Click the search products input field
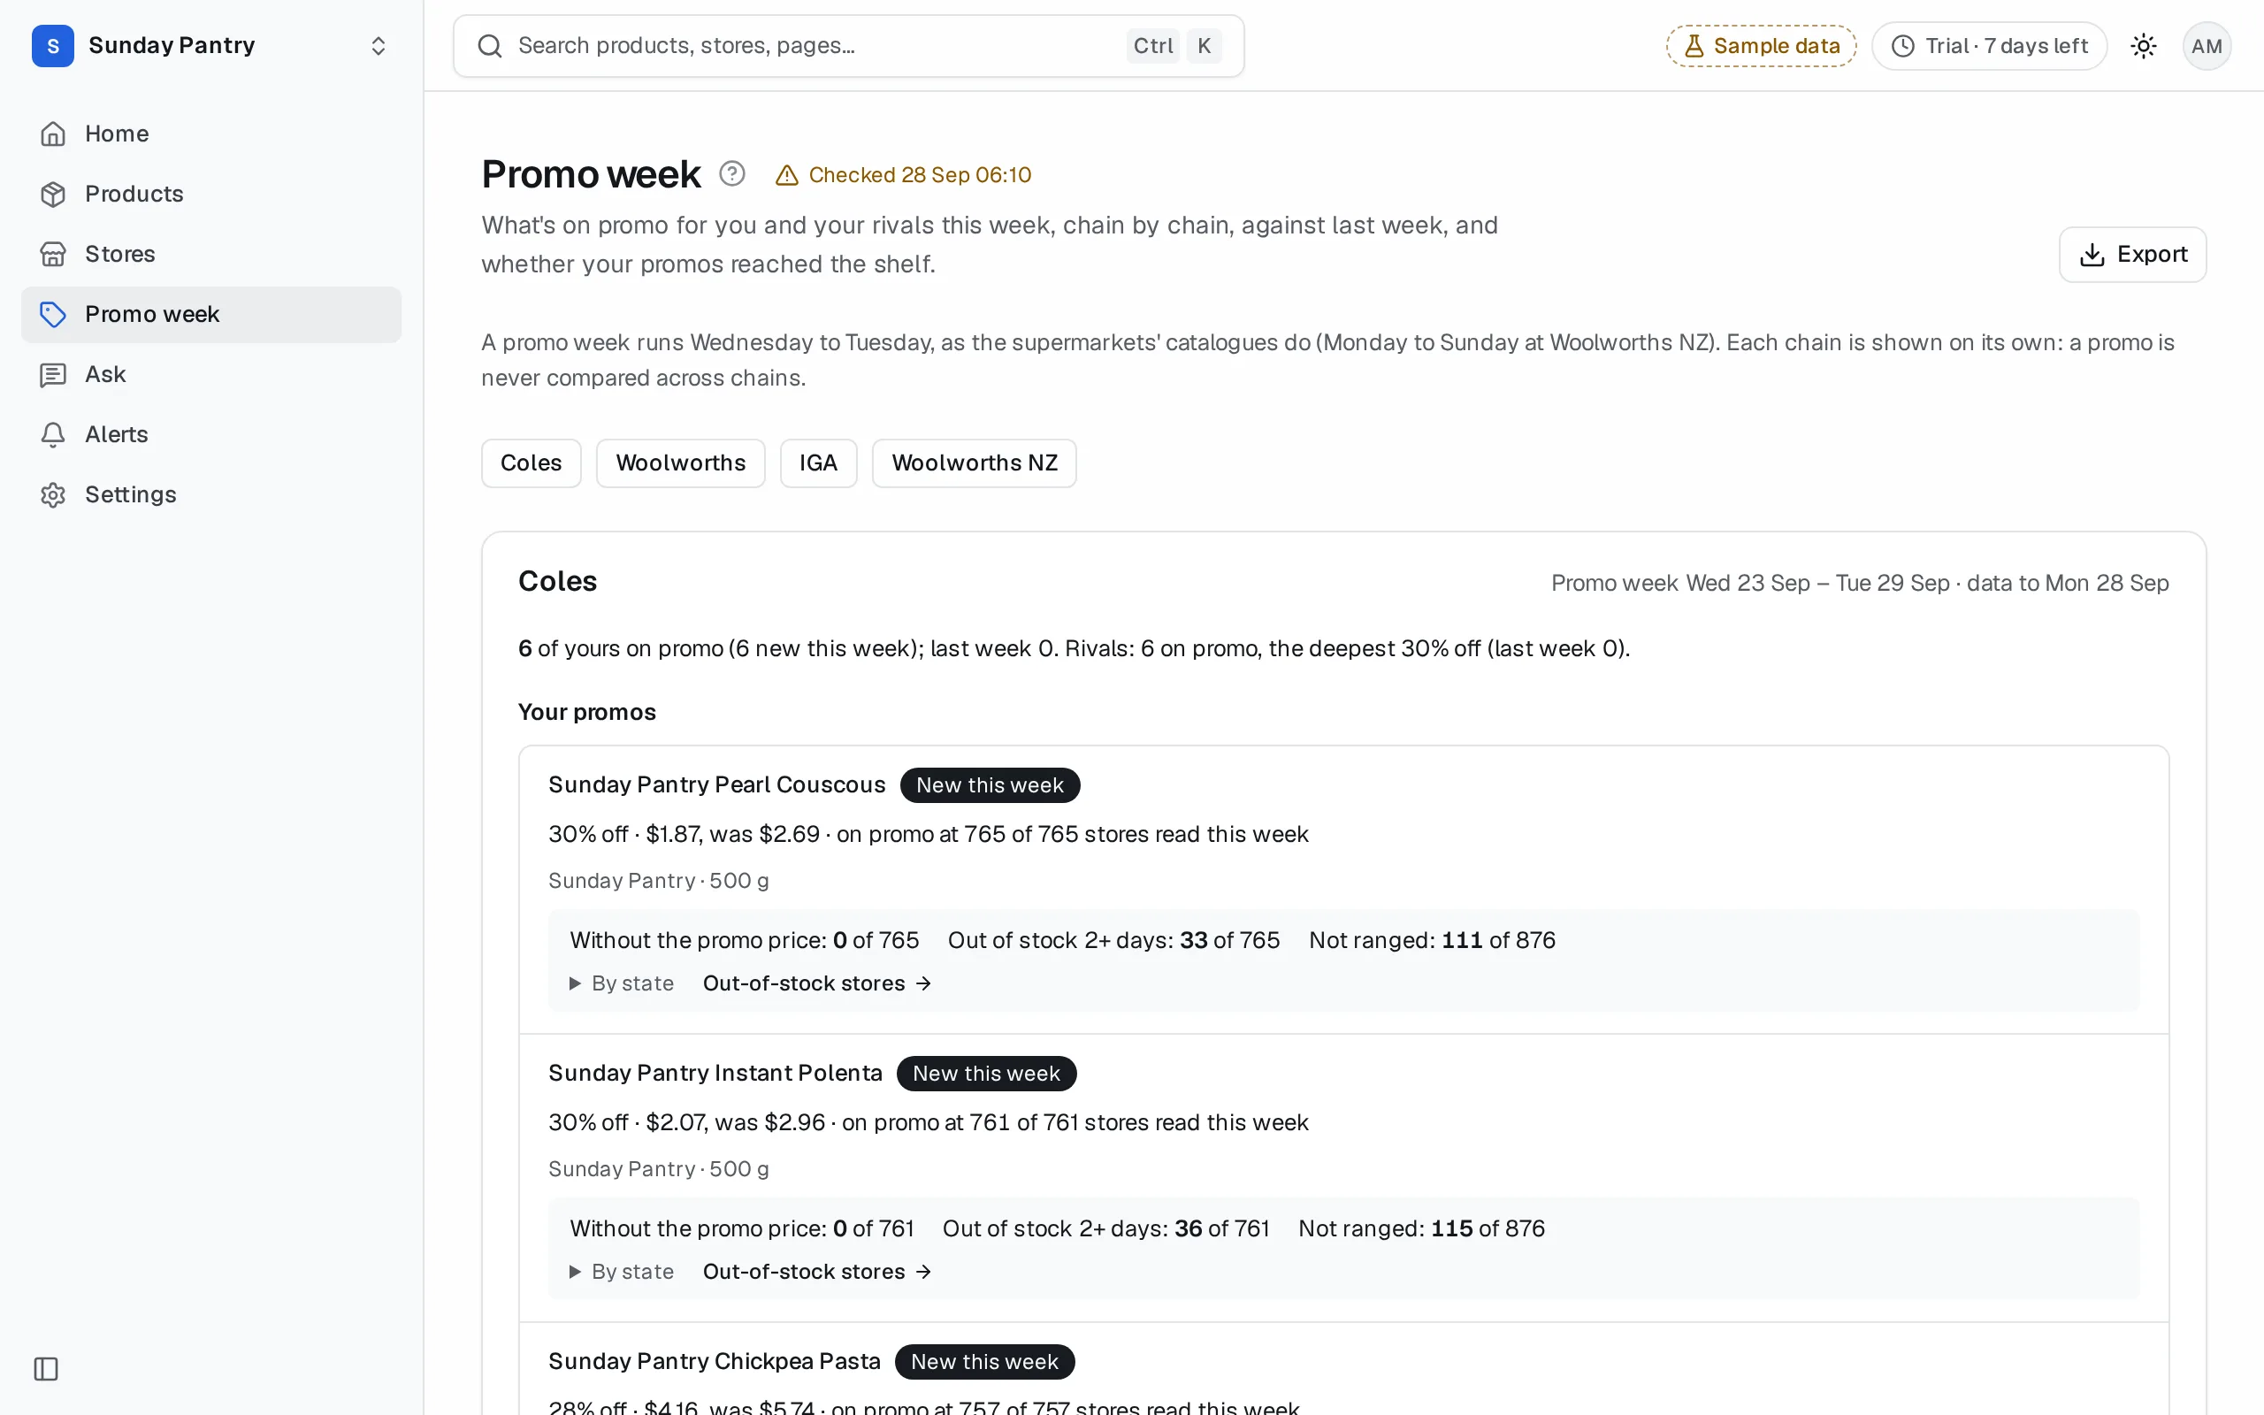This screenshot has height=1415, width=2264. pos(848,46)
